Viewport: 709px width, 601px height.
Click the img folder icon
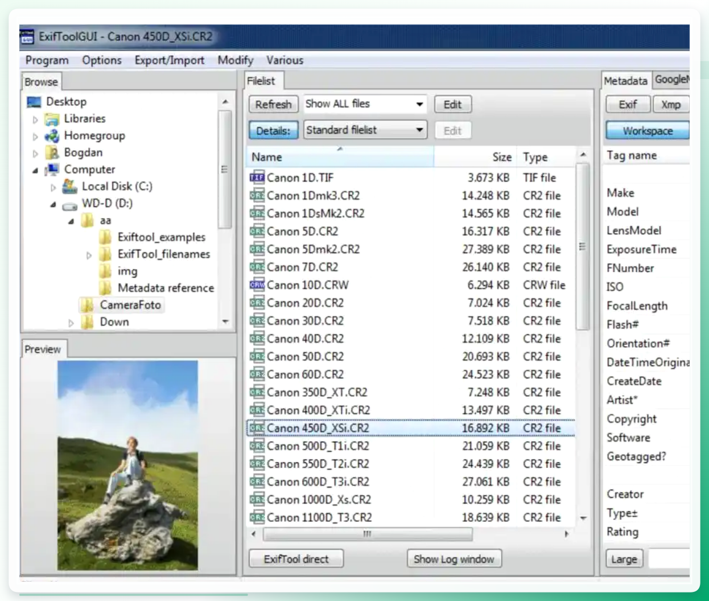click(105, 271)
